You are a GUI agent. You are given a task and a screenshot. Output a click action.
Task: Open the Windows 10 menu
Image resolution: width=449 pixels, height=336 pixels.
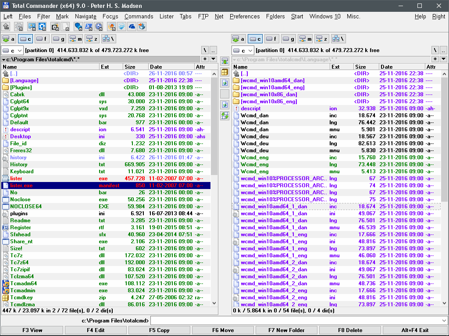325,17
